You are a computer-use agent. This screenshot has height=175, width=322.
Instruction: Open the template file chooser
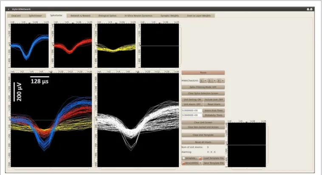[x=192, y=158]
